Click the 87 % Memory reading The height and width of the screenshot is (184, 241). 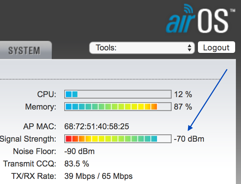click(x=183, y=107)
